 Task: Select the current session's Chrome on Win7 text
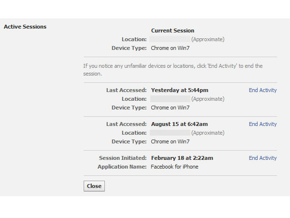coord(170,48)
